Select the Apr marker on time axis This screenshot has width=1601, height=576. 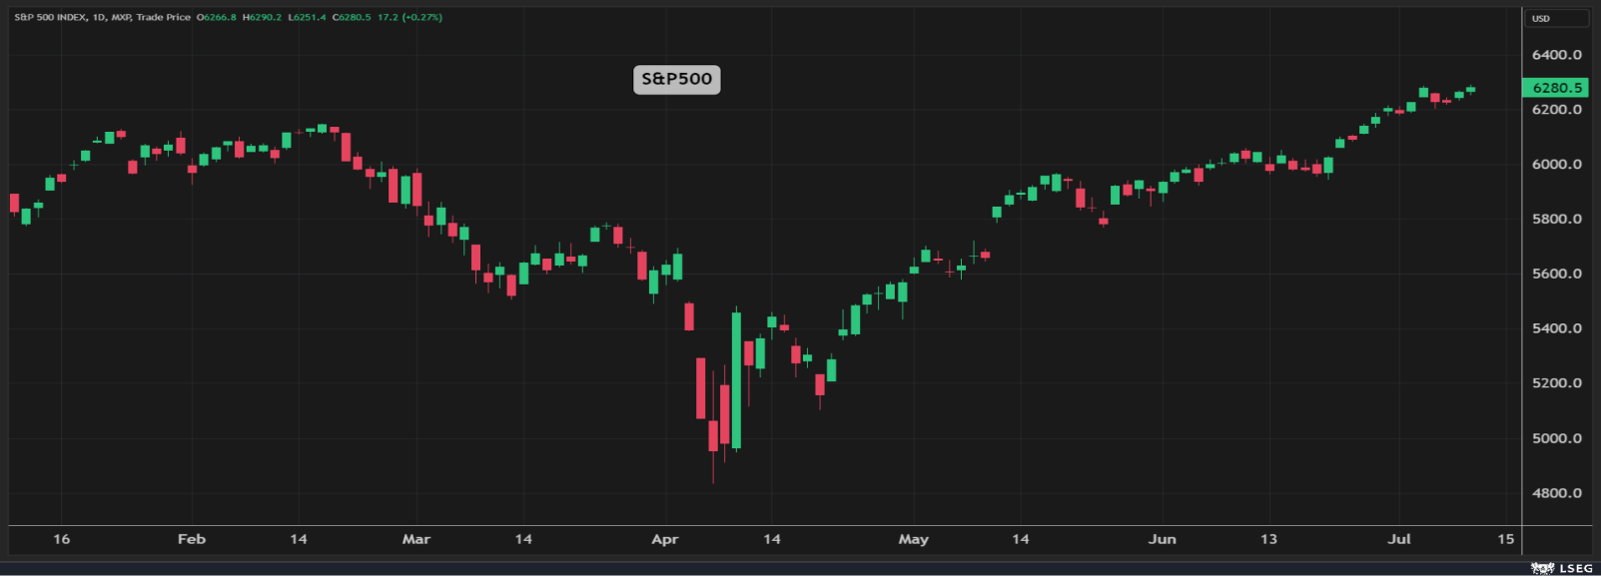[x=665, y=539]
